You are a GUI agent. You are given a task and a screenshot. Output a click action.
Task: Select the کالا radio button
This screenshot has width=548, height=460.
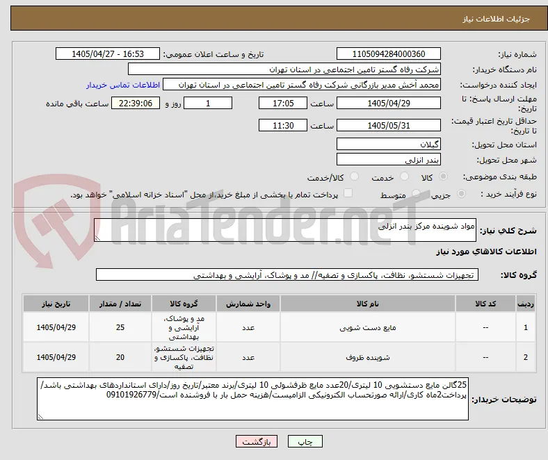pyautogui.click(x=443, y=176)
